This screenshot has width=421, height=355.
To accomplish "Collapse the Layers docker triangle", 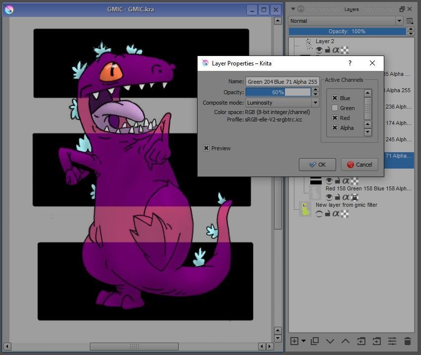I will click(293, 9).
